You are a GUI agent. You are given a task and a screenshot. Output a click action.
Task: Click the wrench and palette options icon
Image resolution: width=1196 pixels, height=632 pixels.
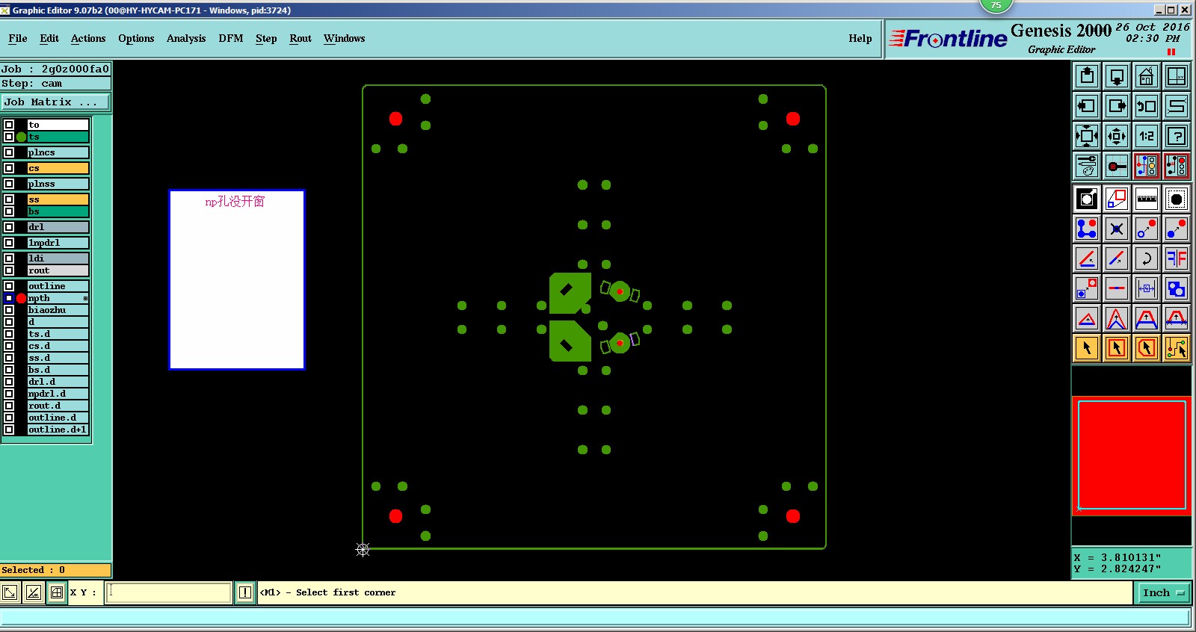click(x=1087, y=166)
